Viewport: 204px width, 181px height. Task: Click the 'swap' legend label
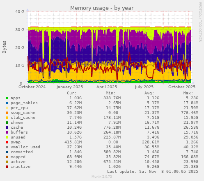(x=16, y=142)
